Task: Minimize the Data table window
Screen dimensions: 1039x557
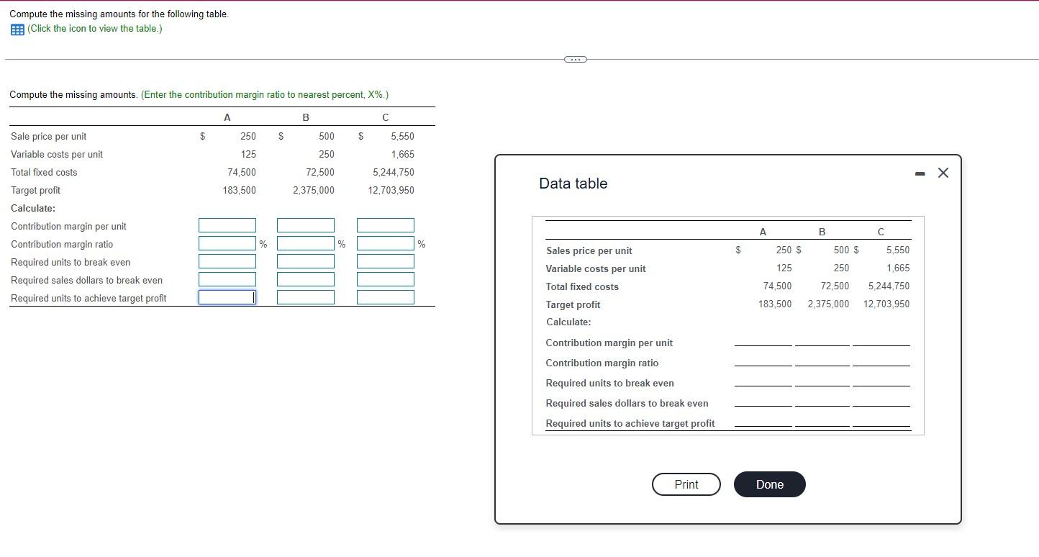Action: pyautogui.click(x=919, y=173)
